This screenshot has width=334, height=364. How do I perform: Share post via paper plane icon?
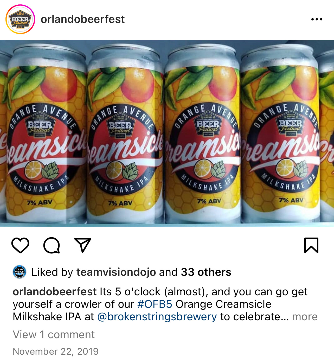tap(83, 245)
